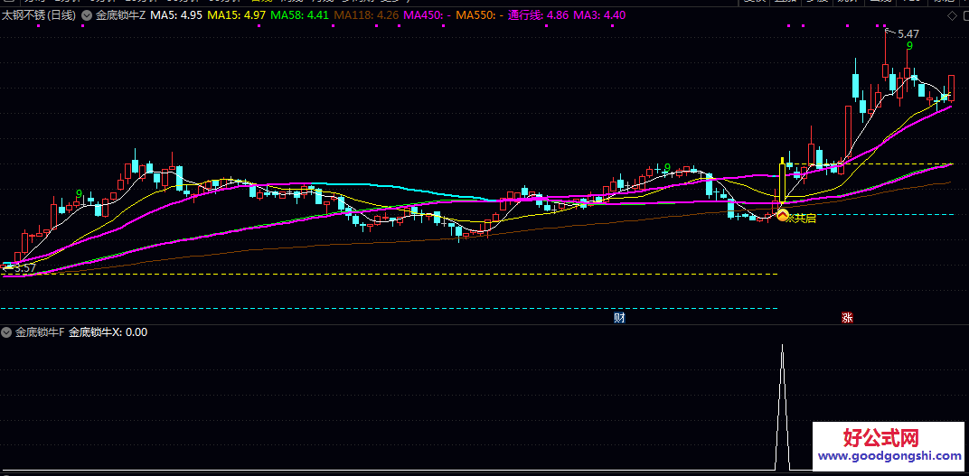Expand the 金底锁牛F sub-chart indicator dropdown
969x476 pixels.
click(7, 332)
